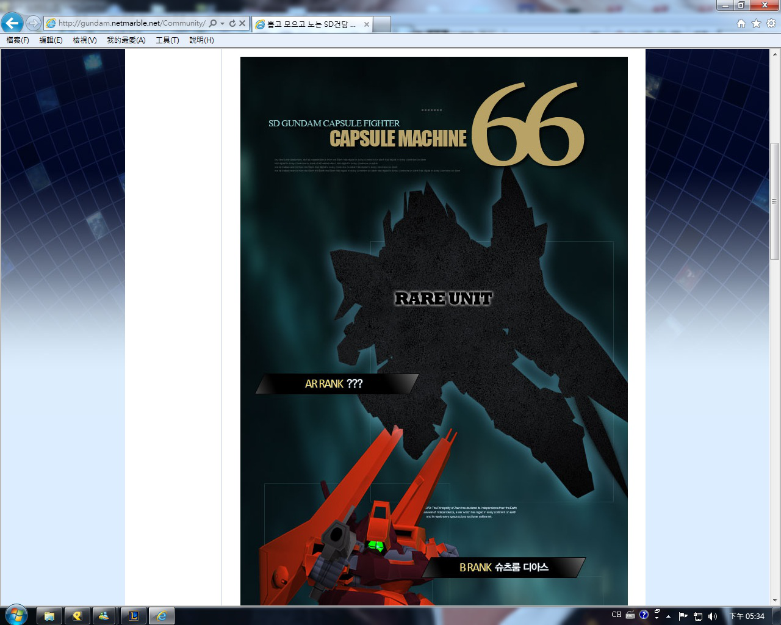
Task: Expand the language bar options arrow
Action: point(657,618)
